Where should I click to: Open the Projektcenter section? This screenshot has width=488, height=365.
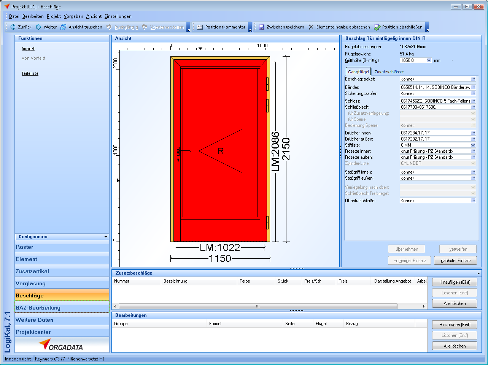click(x=62, y=332)
